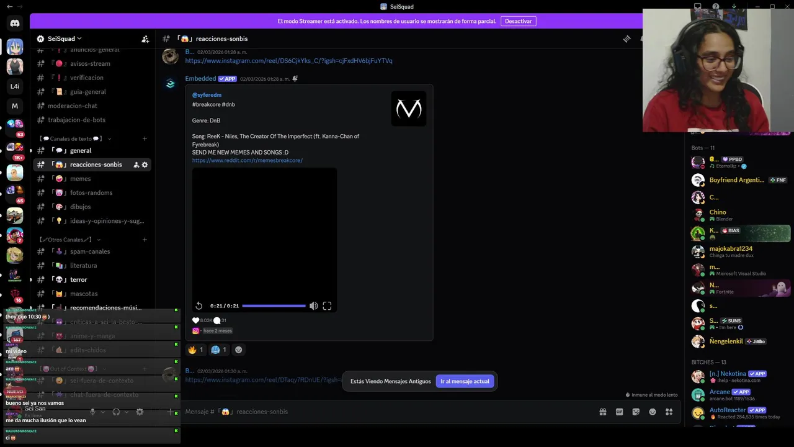Open the instagram reel DS6CjkYks link
Screen dimensions: 794x447
coord(288,61)
